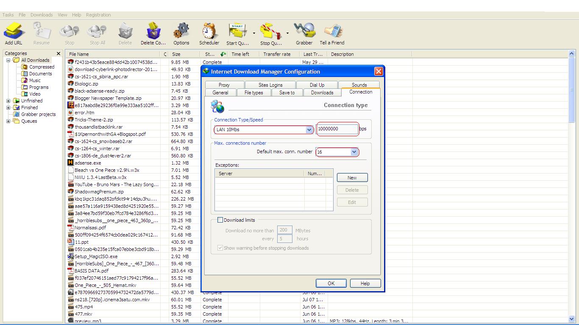
Task: Close the Configuration dialog
Action: pyautogui.click(x=379, y=72)
